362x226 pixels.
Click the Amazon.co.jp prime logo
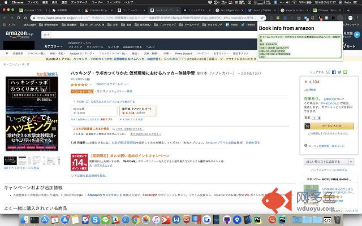click(x=19, y=34)
